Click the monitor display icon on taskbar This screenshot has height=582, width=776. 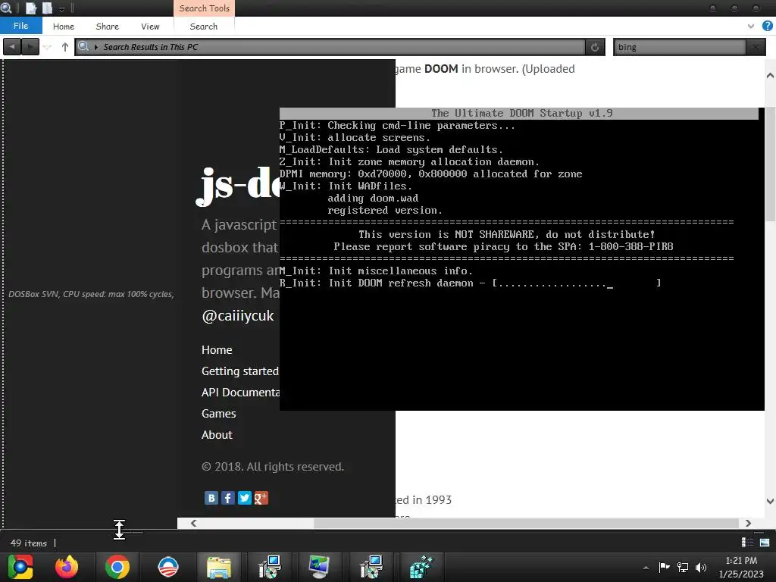coord(319,567)
